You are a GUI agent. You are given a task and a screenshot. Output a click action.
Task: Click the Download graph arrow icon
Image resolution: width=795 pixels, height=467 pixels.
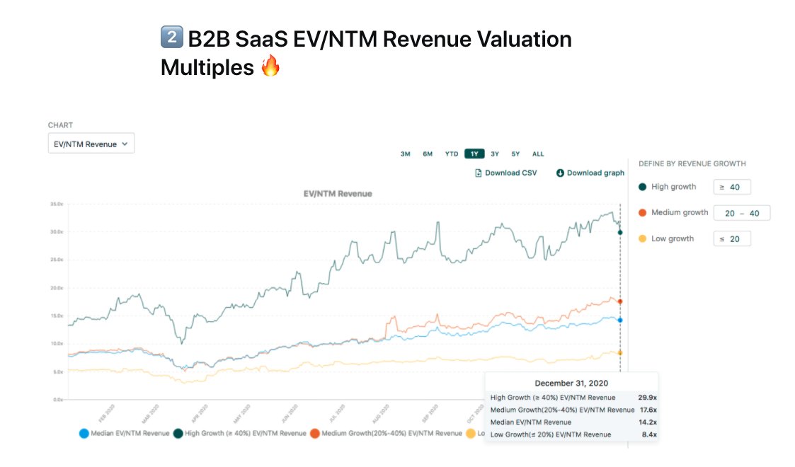[x=560, y=173]
